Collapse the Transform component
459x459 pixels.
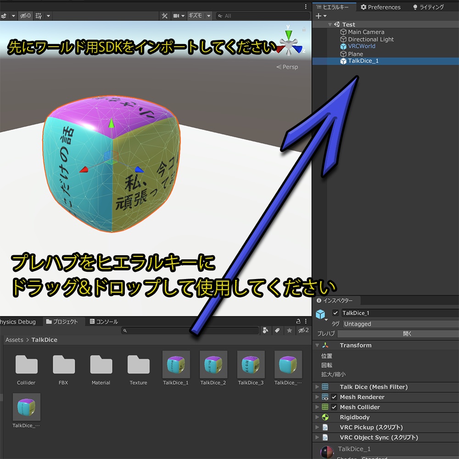(x=317, y=345)
